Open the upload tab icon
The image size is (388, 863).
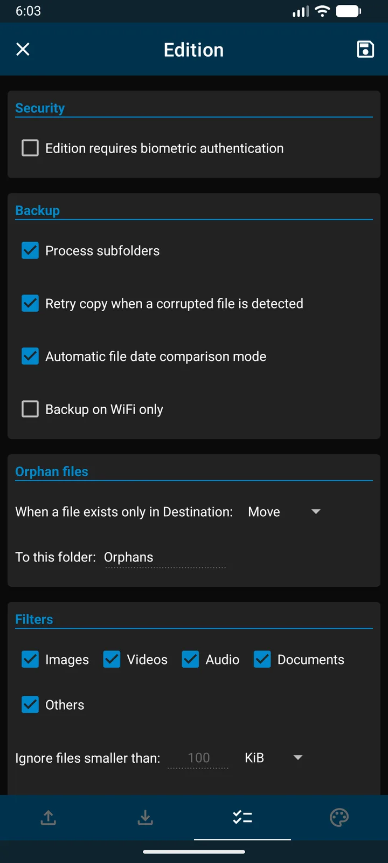48,817
